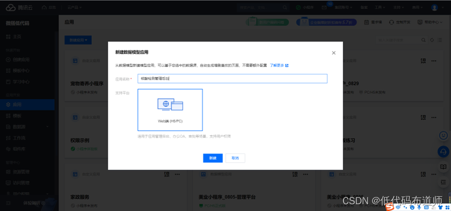Open the 帮助中心 dropdown
This screenshot has width=451, height=211.
pyautogui.click(x=431, y=22)
